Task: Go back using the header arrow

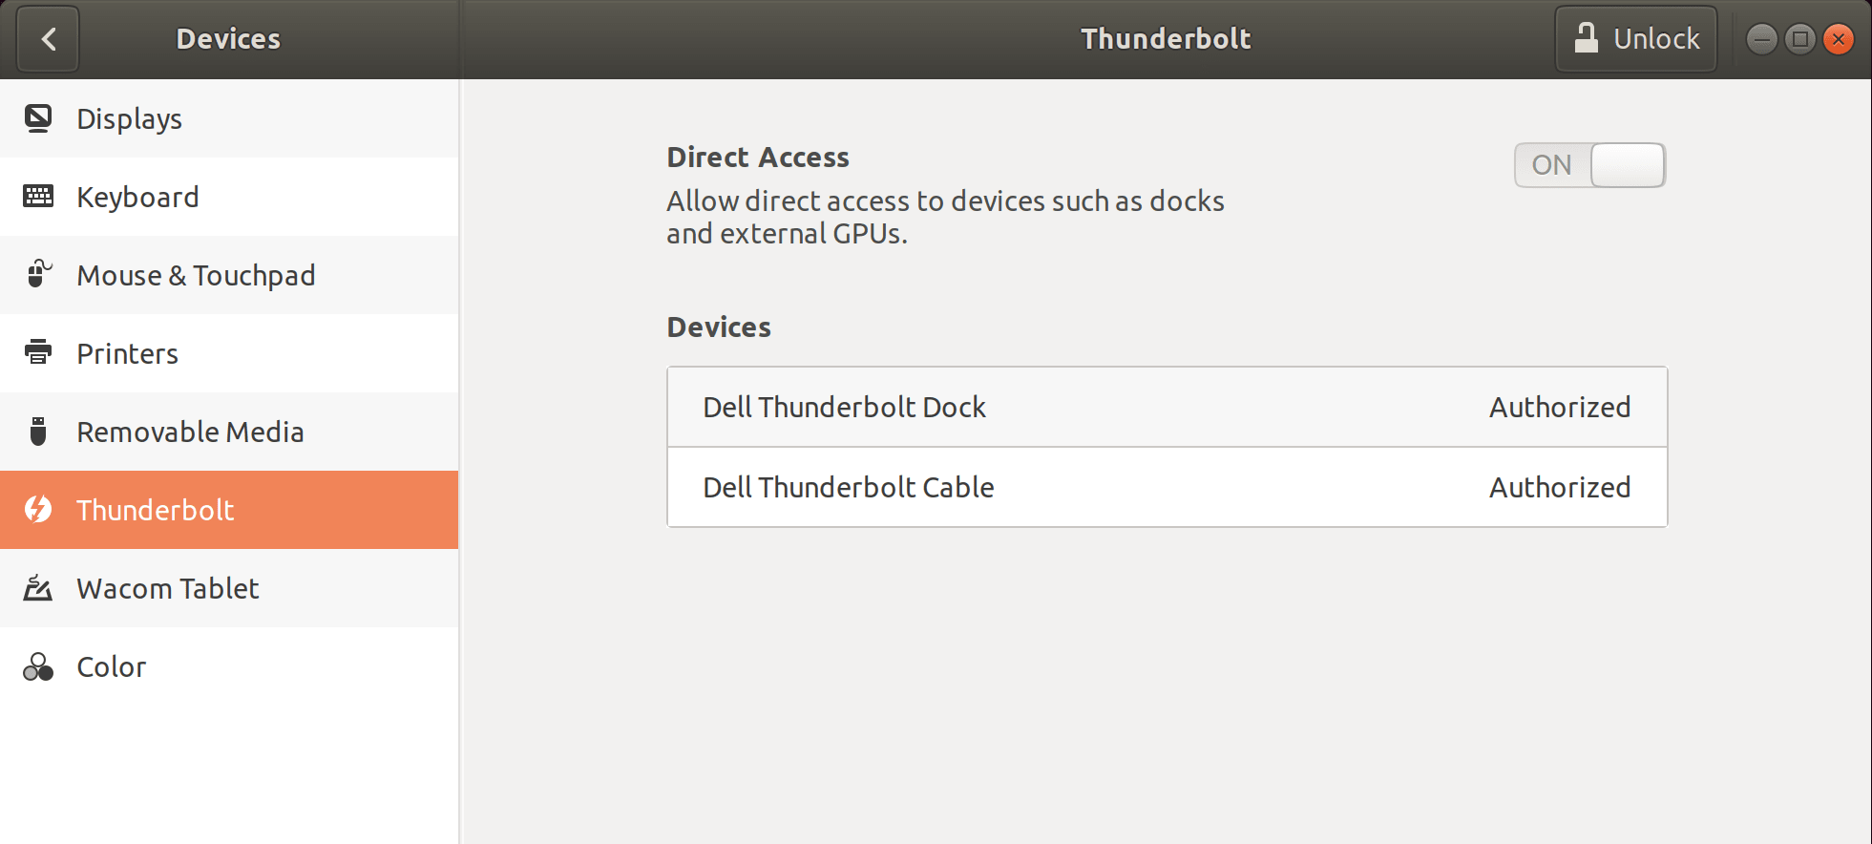Action: click(x=49, y=39)
